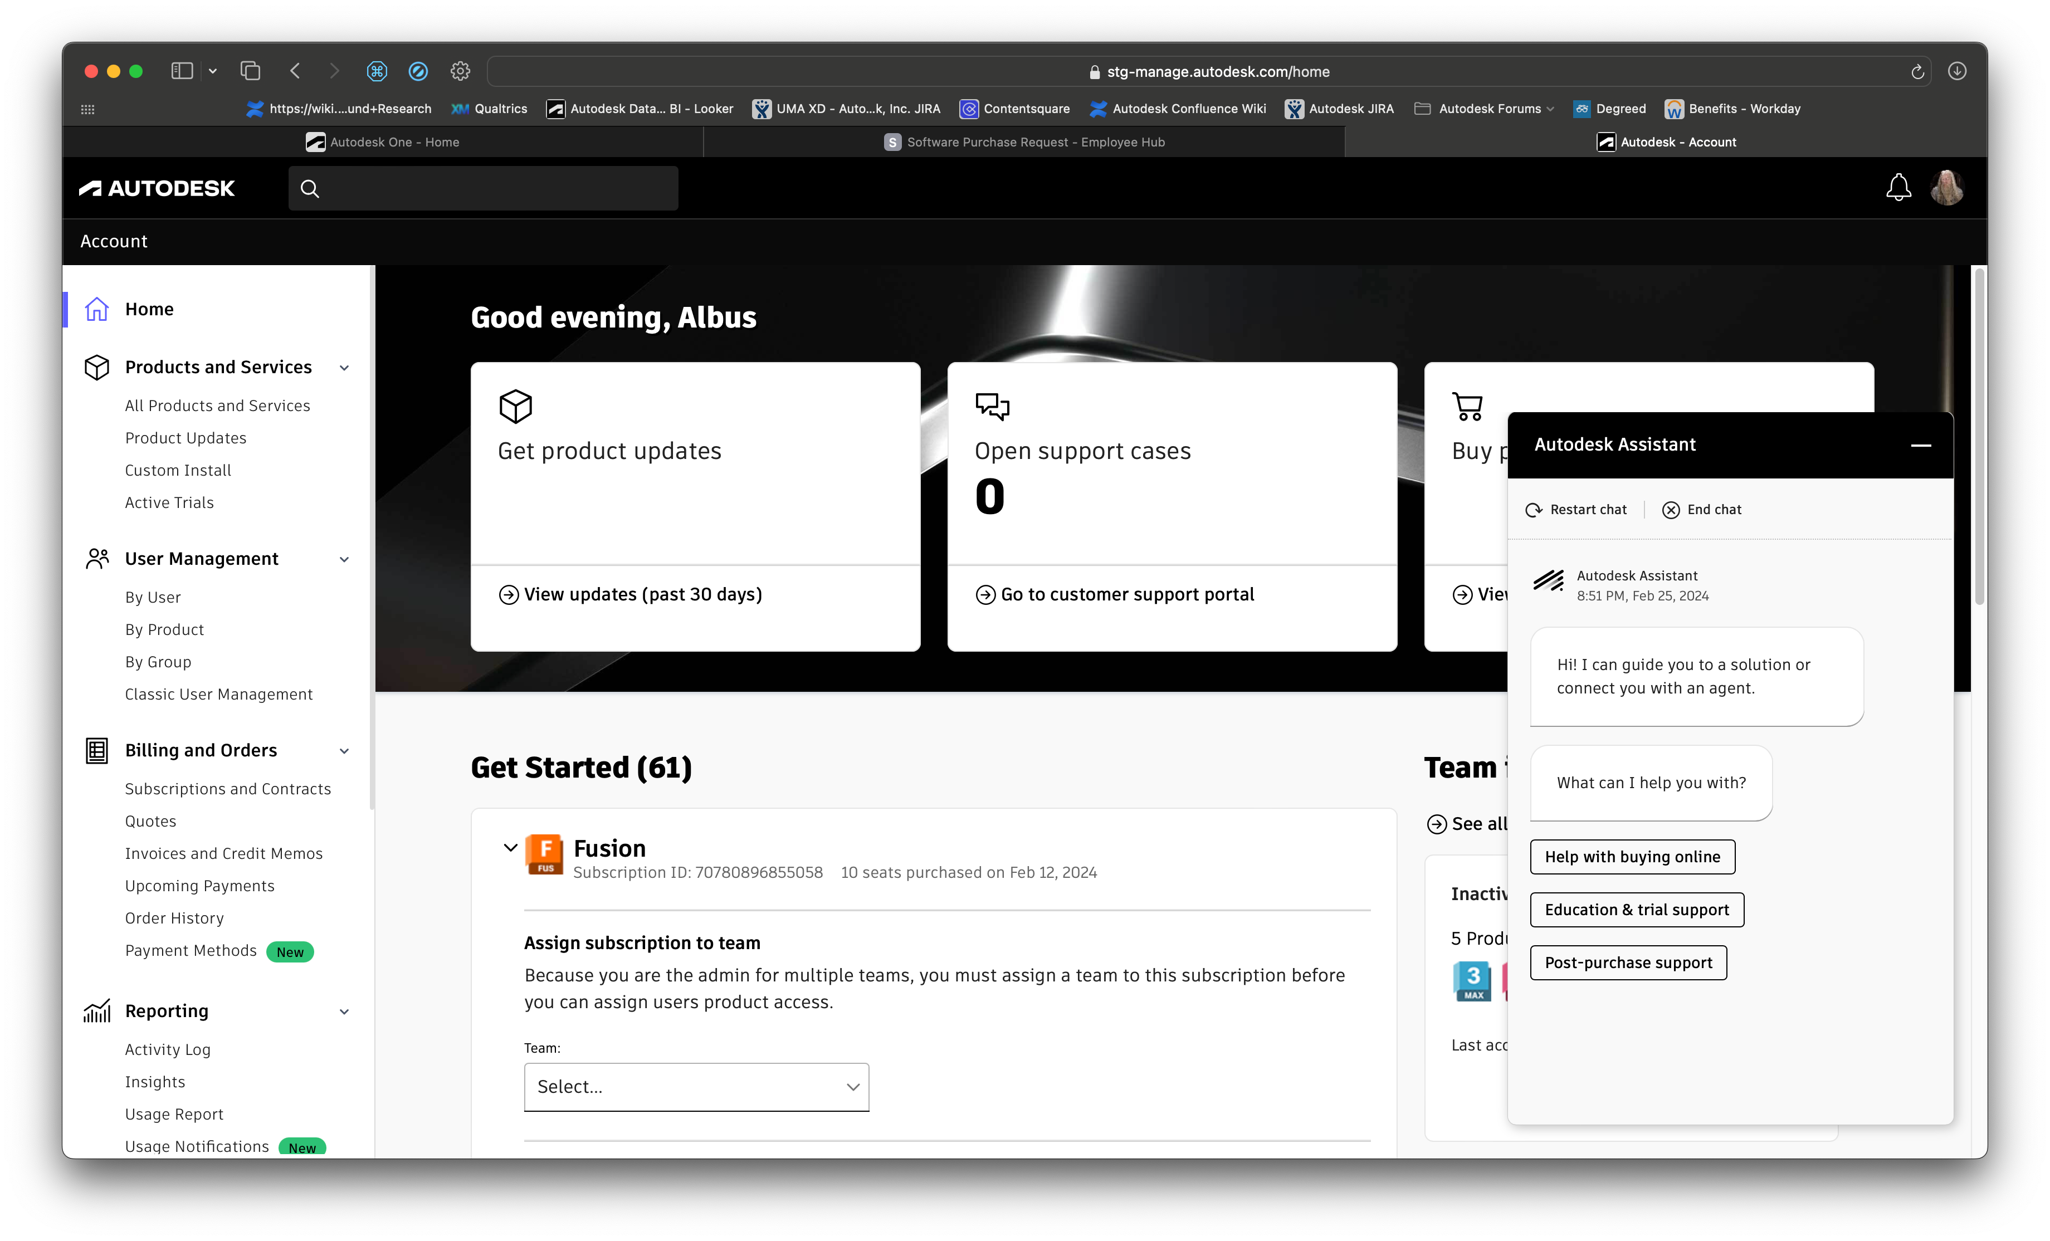Image resolution: width=2050 pixels, height=1241 pixels.
Task: Collapse the Reporting section
Action: 344,1012
